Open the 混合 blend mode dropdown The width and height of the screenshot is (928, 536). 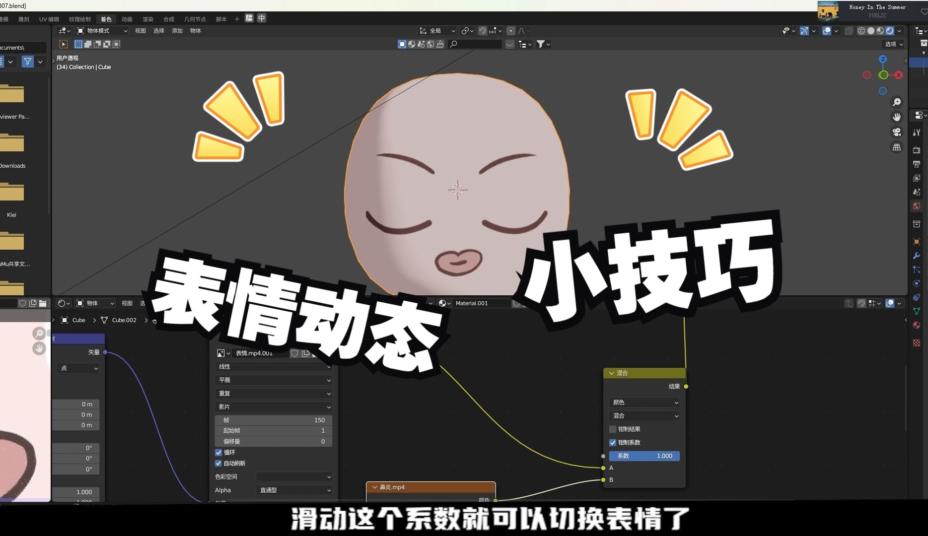[644, 416]
